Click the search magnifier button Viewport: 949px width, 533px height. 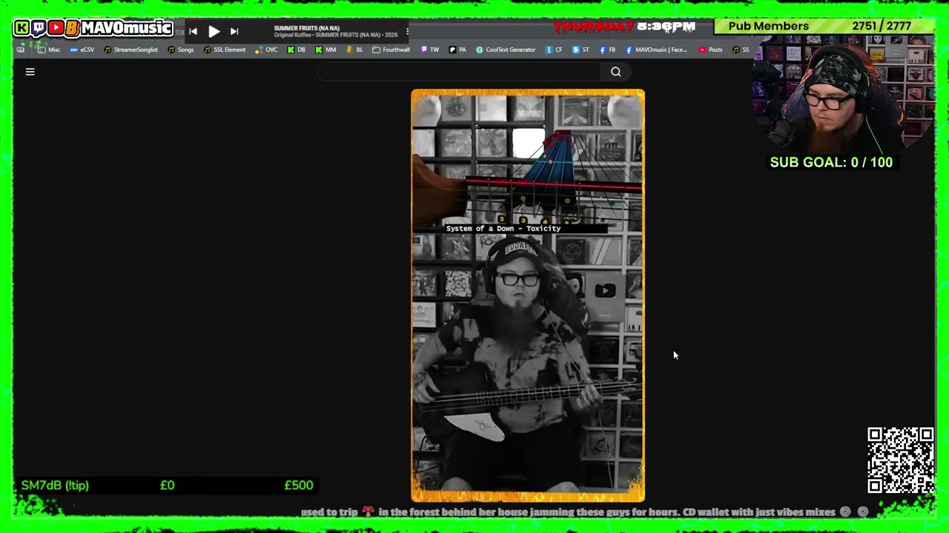[615, 72]
